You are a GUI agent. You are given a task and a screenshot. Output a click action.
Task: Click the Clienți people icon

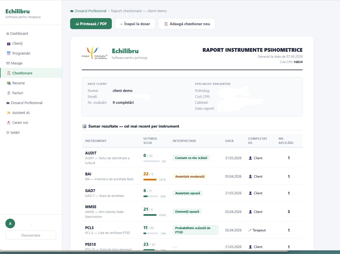click(x=9, y=44)
